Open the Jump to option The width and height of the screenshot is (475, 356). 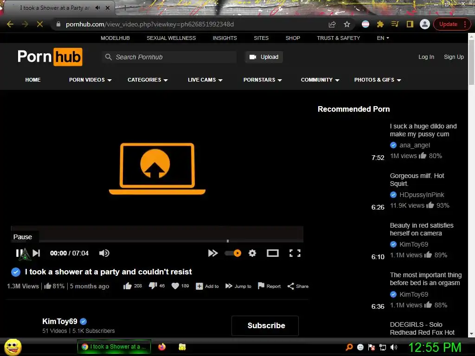pos(238,286)
